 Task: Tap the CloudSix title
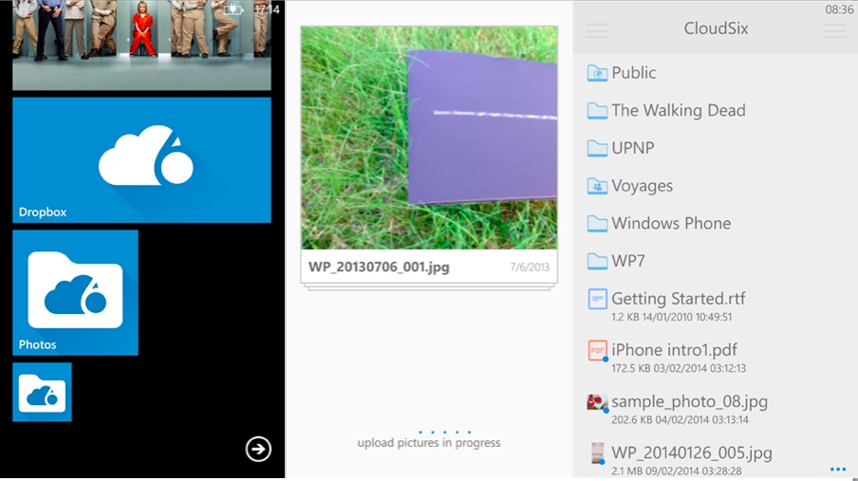[716, 28]
